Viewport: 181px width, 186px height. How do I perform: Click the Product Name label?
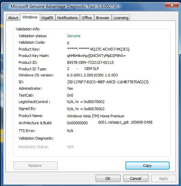(31, 116)
